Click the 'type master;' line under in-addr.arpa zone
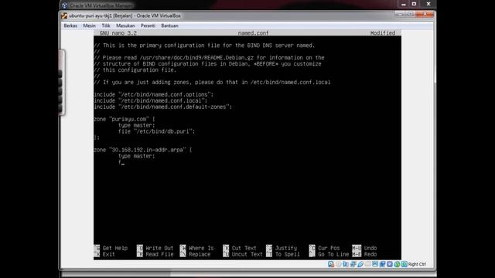This screenshot has height=278, width=495. pyautogui.click(x=136, y=156)
